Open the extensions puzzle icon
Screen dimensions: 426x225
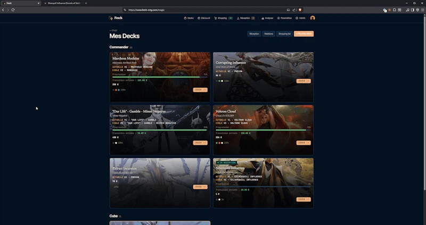395,10
